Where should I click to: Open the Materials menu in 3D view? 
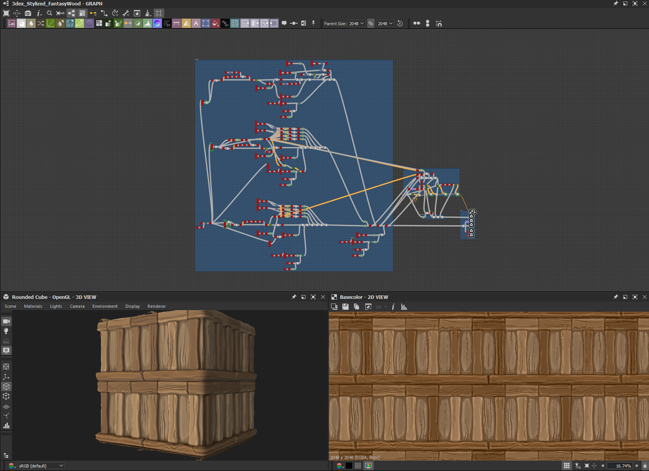tap(33, 306)
